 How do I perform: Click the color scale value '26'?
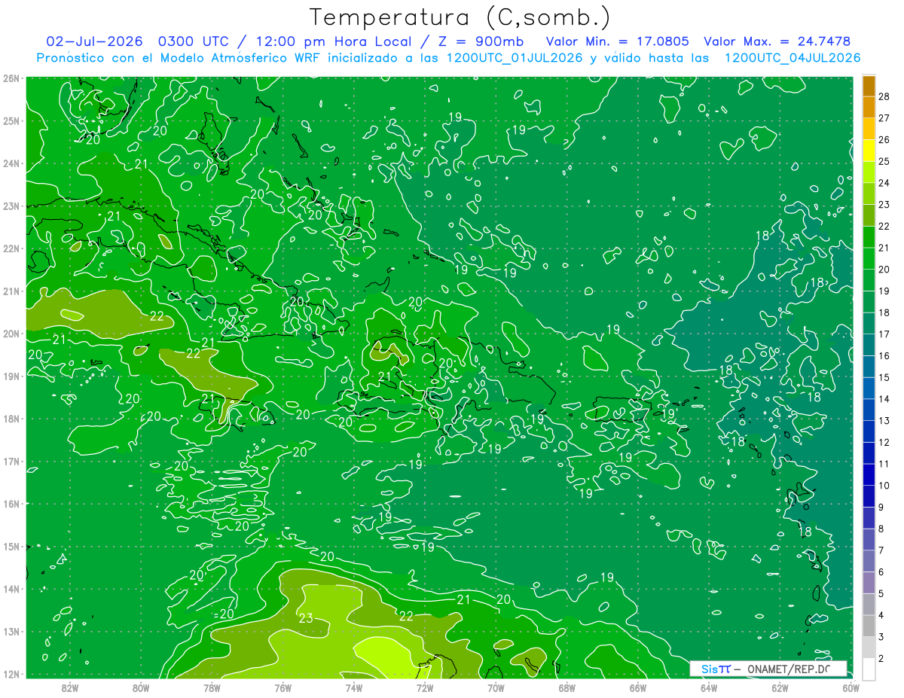point(884,139)
